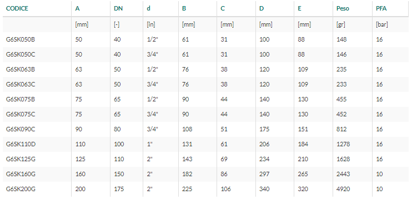Select the Peso column header
The height and width of the screenshot is (200, 412).
tap(343, 8)
